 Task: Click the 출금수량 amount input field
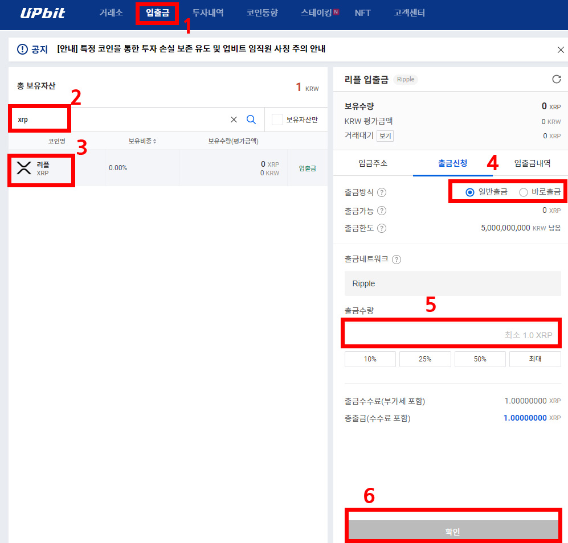[451, 334]
